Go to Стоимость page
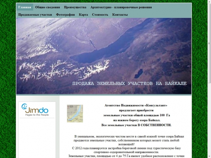 pos(100,15)
